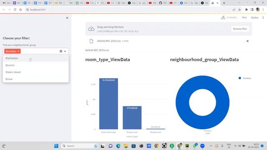This screenshot has width=267, height=150.
Task: Stop the running Streamlit app
Action: 244,17
